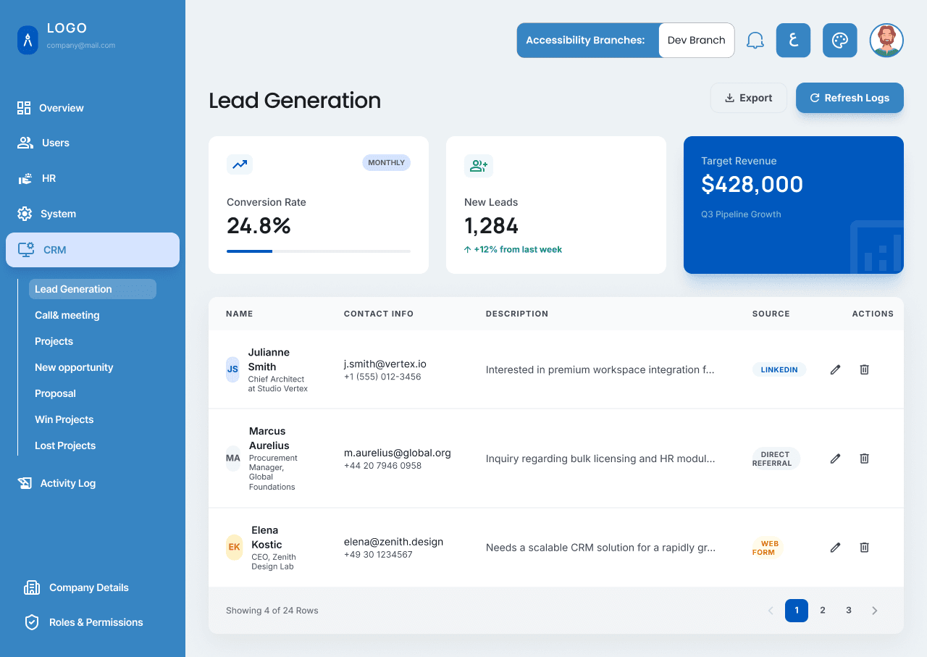927x657 pixels.
Task: Go to page 1
Action: (x=797, y=611)
